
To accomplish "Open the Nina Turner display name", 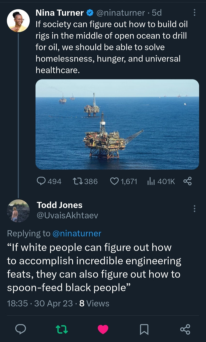I will [60, 13].
